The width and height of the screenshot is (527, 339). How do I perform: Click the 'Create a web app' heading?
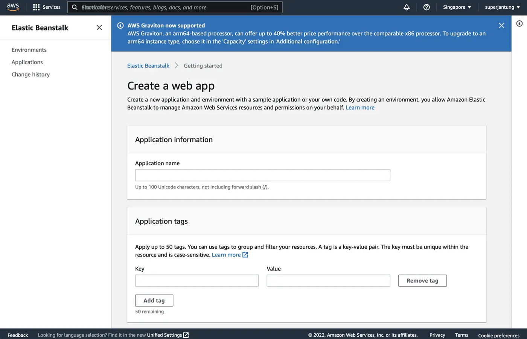(x=171, y=86)
